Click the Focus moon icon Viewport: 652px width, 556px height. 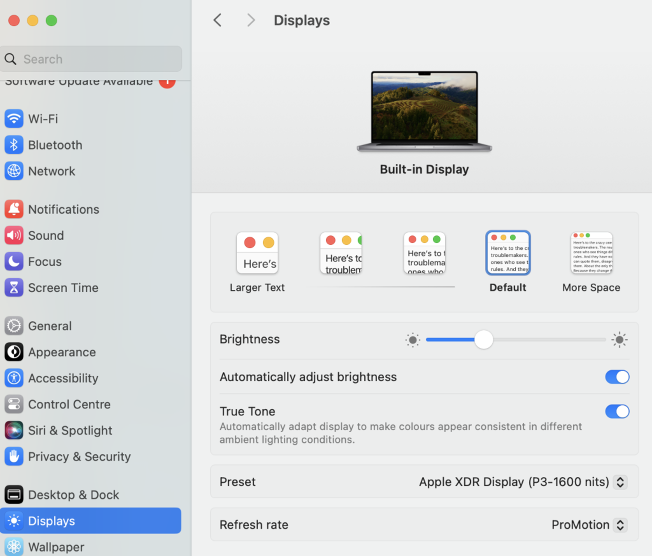pos(13,261)
